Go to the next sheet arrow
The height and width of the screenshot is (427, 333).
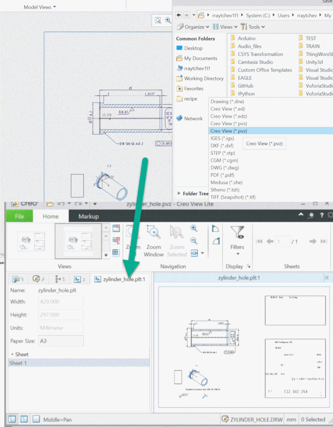tap(313, 241)
